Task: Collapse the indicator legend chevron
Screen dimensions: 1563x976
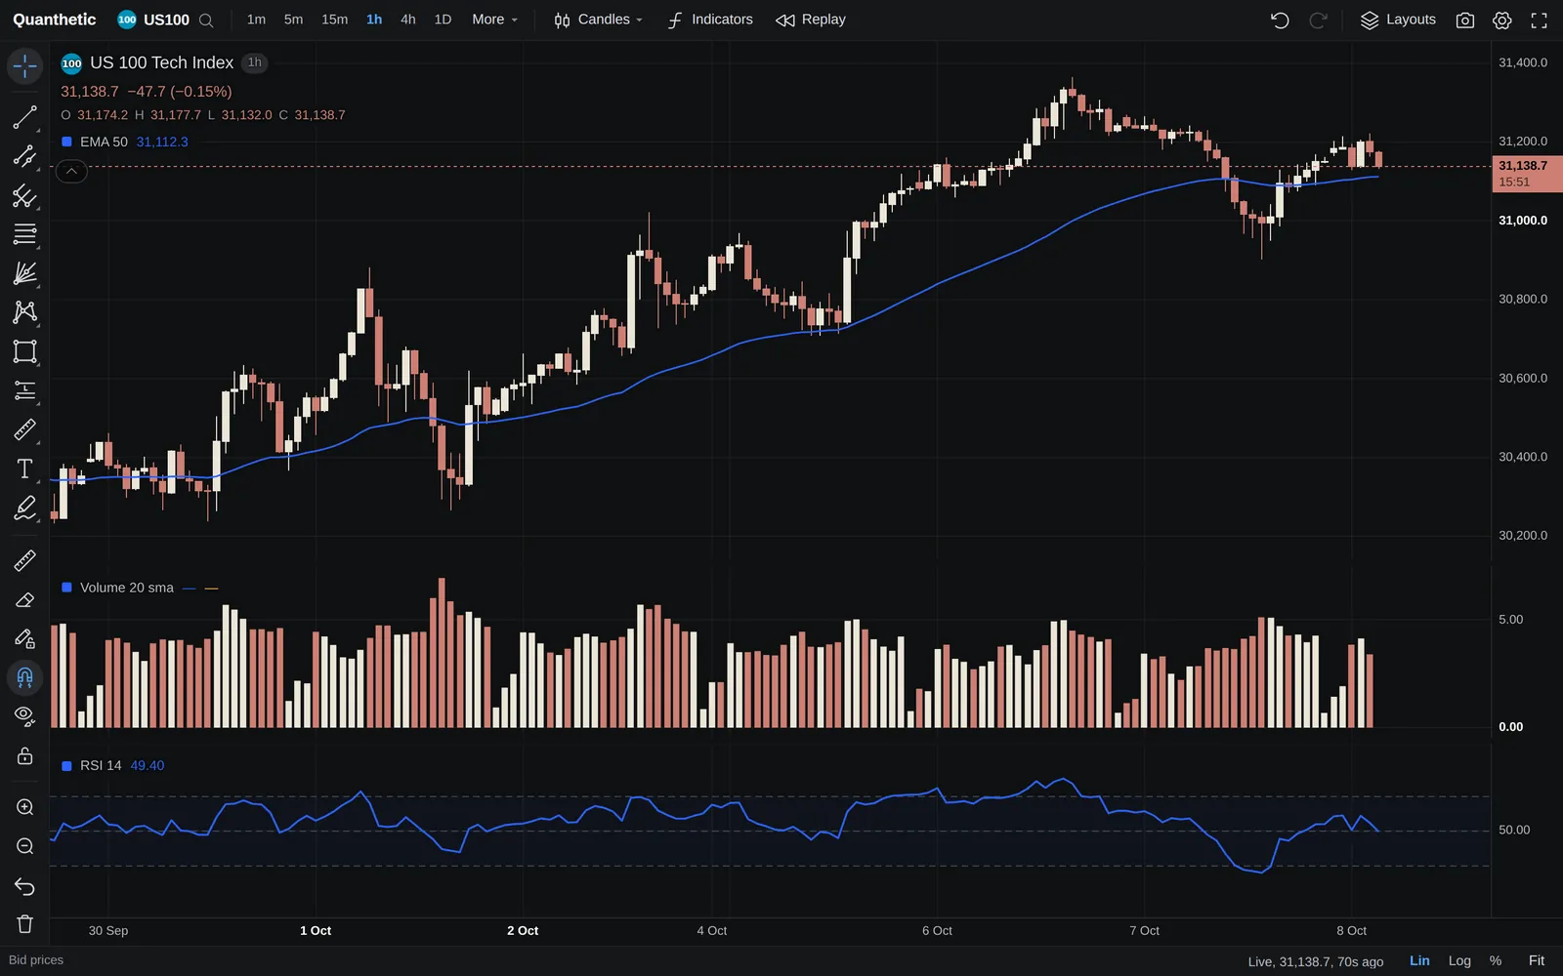Action: click(x=71, y=172)
